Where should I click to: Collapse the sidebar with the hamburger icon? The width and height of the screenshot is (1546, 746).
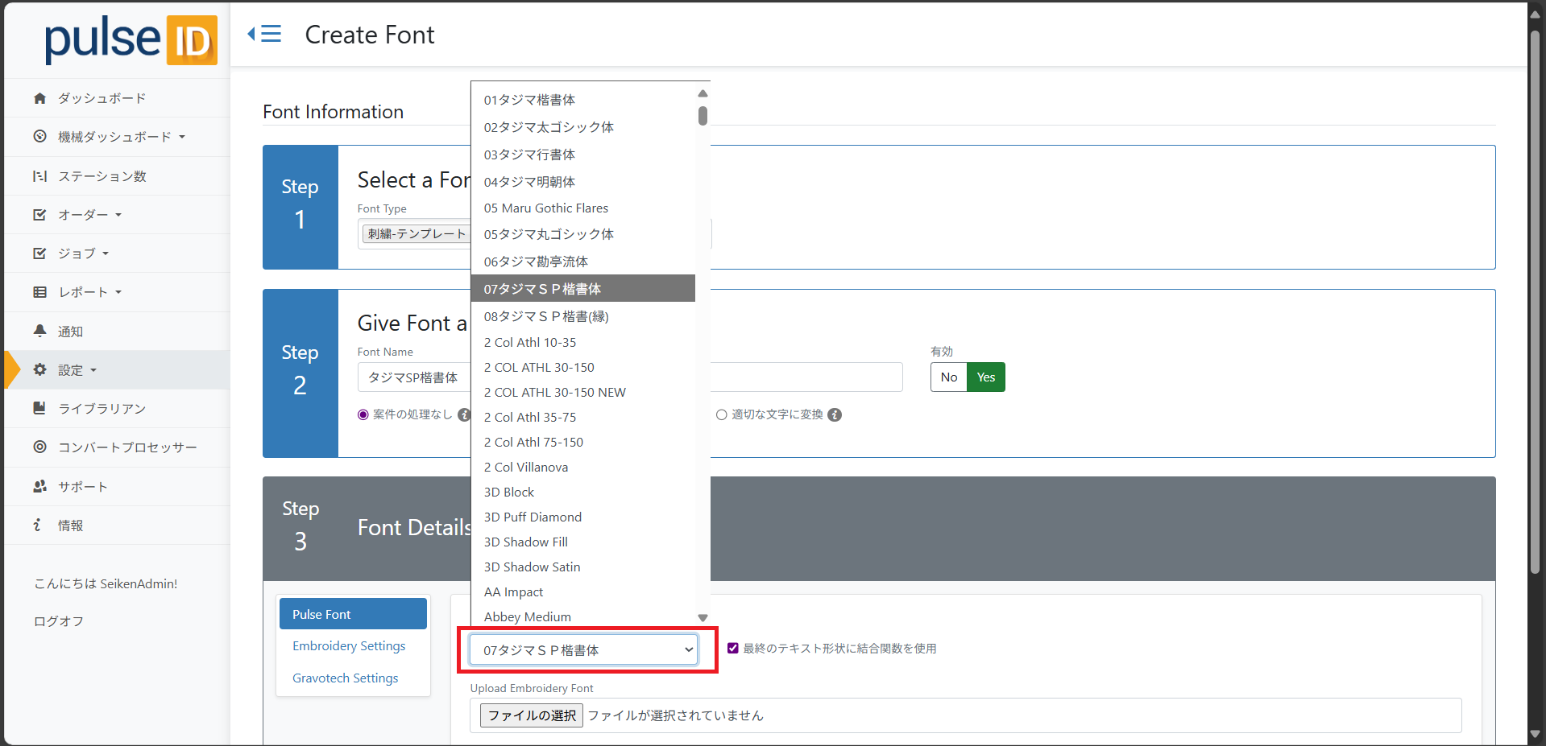click(264, 34)
